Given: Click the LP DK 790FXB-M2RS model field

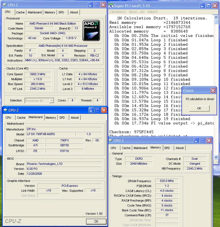Looking at the screenshot, I should point(51,134).
